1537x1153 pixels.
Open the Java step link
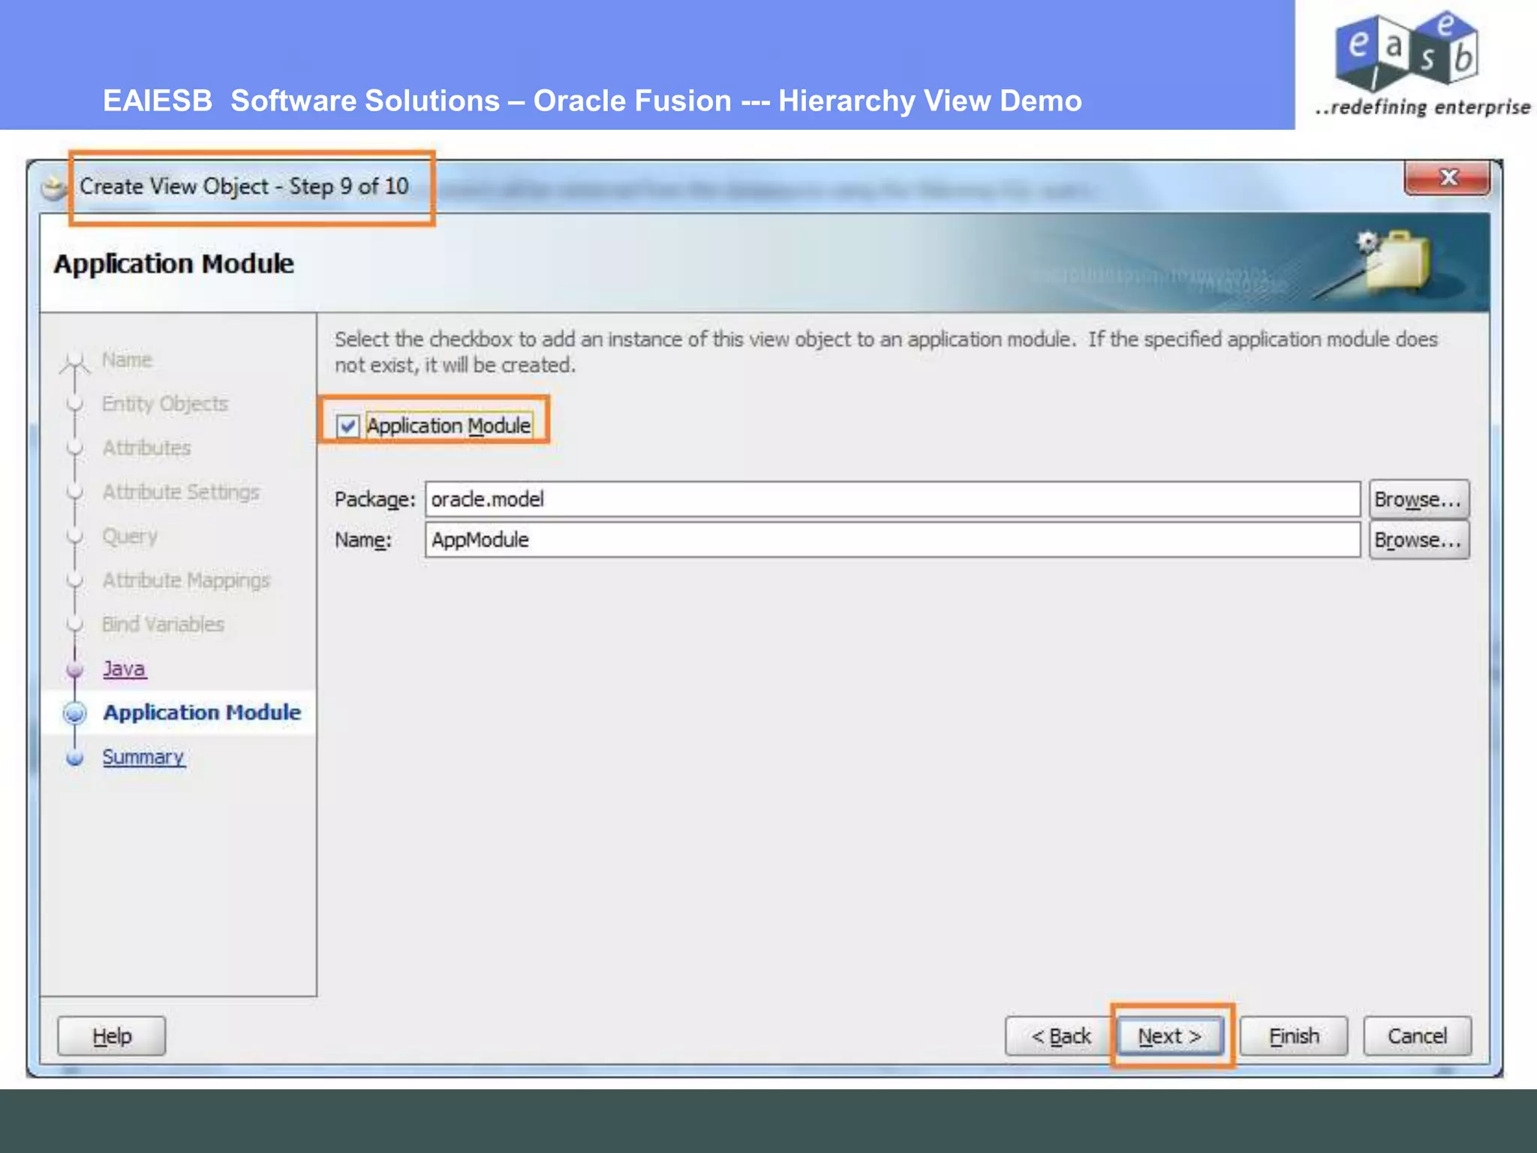pos(125,668)
